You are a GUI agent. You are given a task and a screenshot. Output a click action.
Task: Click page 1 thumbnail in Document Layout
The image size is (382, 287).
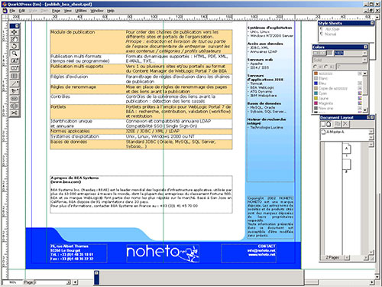point(346,148)
